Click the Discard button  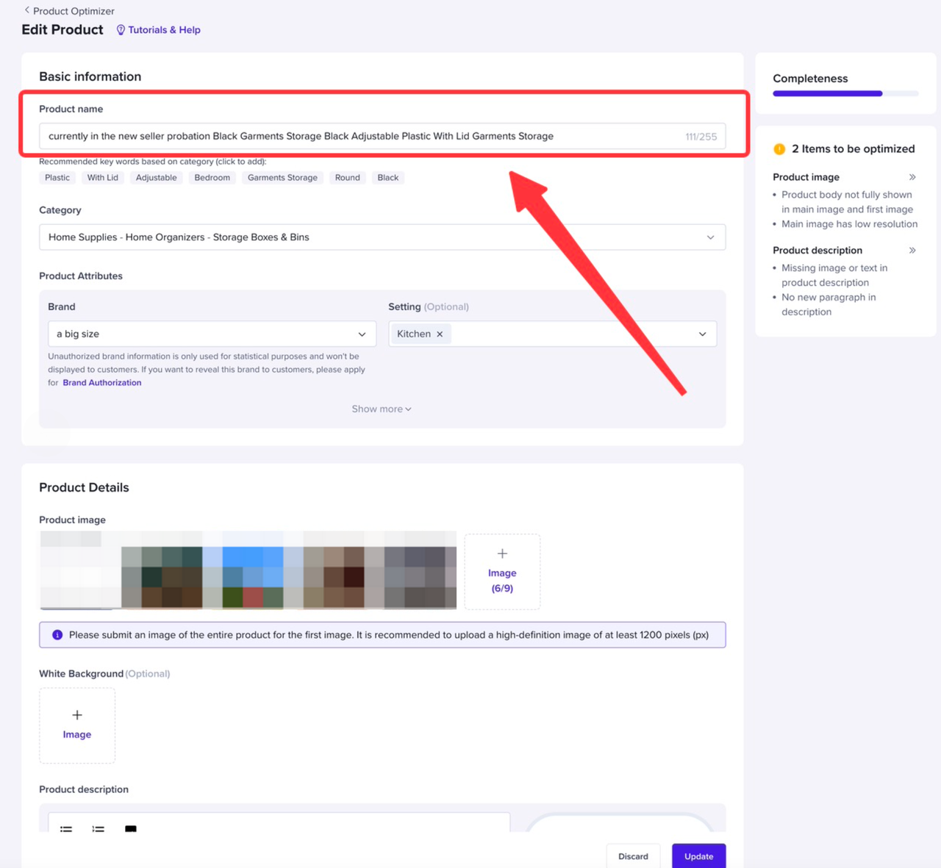click(633, 856)
